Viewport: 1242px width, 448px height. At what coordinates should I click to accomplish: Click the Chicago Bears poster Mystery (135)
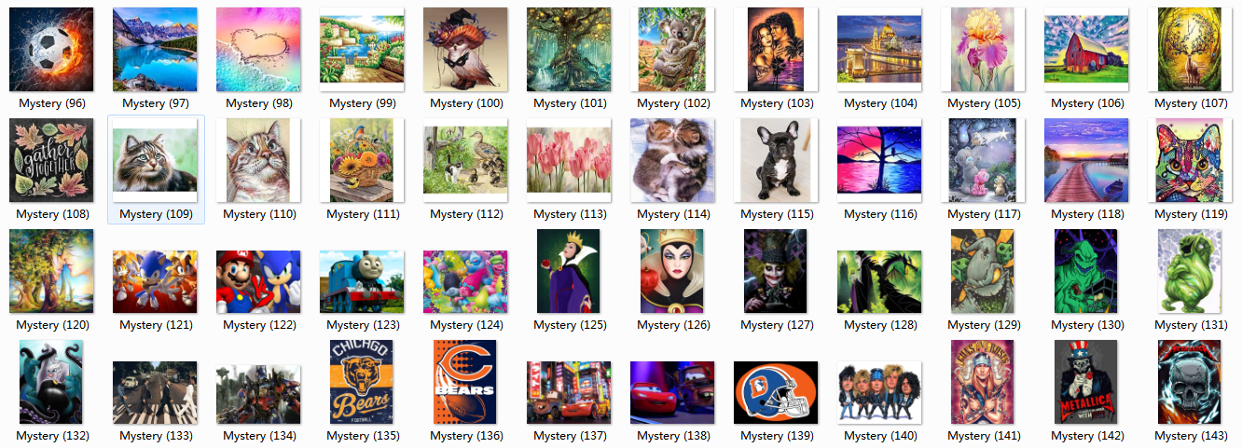coord(362,382)
